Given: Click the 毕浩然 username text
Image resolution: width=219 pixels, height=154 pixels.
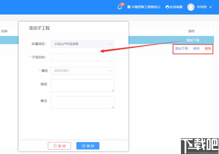Looking at the screenshot, I should coord(202,7).
